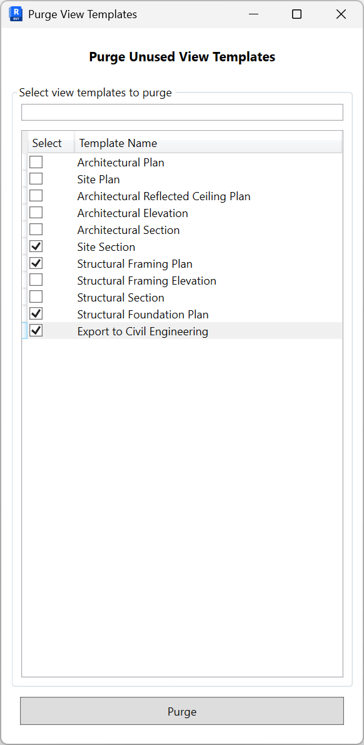364x745 pixels.
Task: Click the search filter input field
Action: point(182,112)
